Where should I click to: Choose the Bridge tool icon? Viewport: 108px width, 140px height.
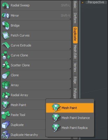point(6,25)
